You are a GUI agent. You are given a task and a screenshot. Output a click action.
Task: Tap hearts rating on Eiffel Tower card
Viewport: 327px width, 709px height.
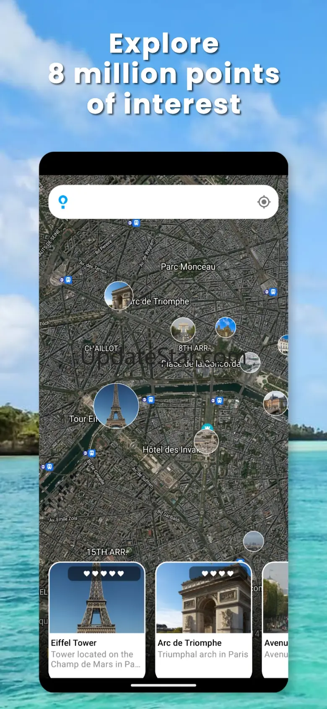click(104, 573)
